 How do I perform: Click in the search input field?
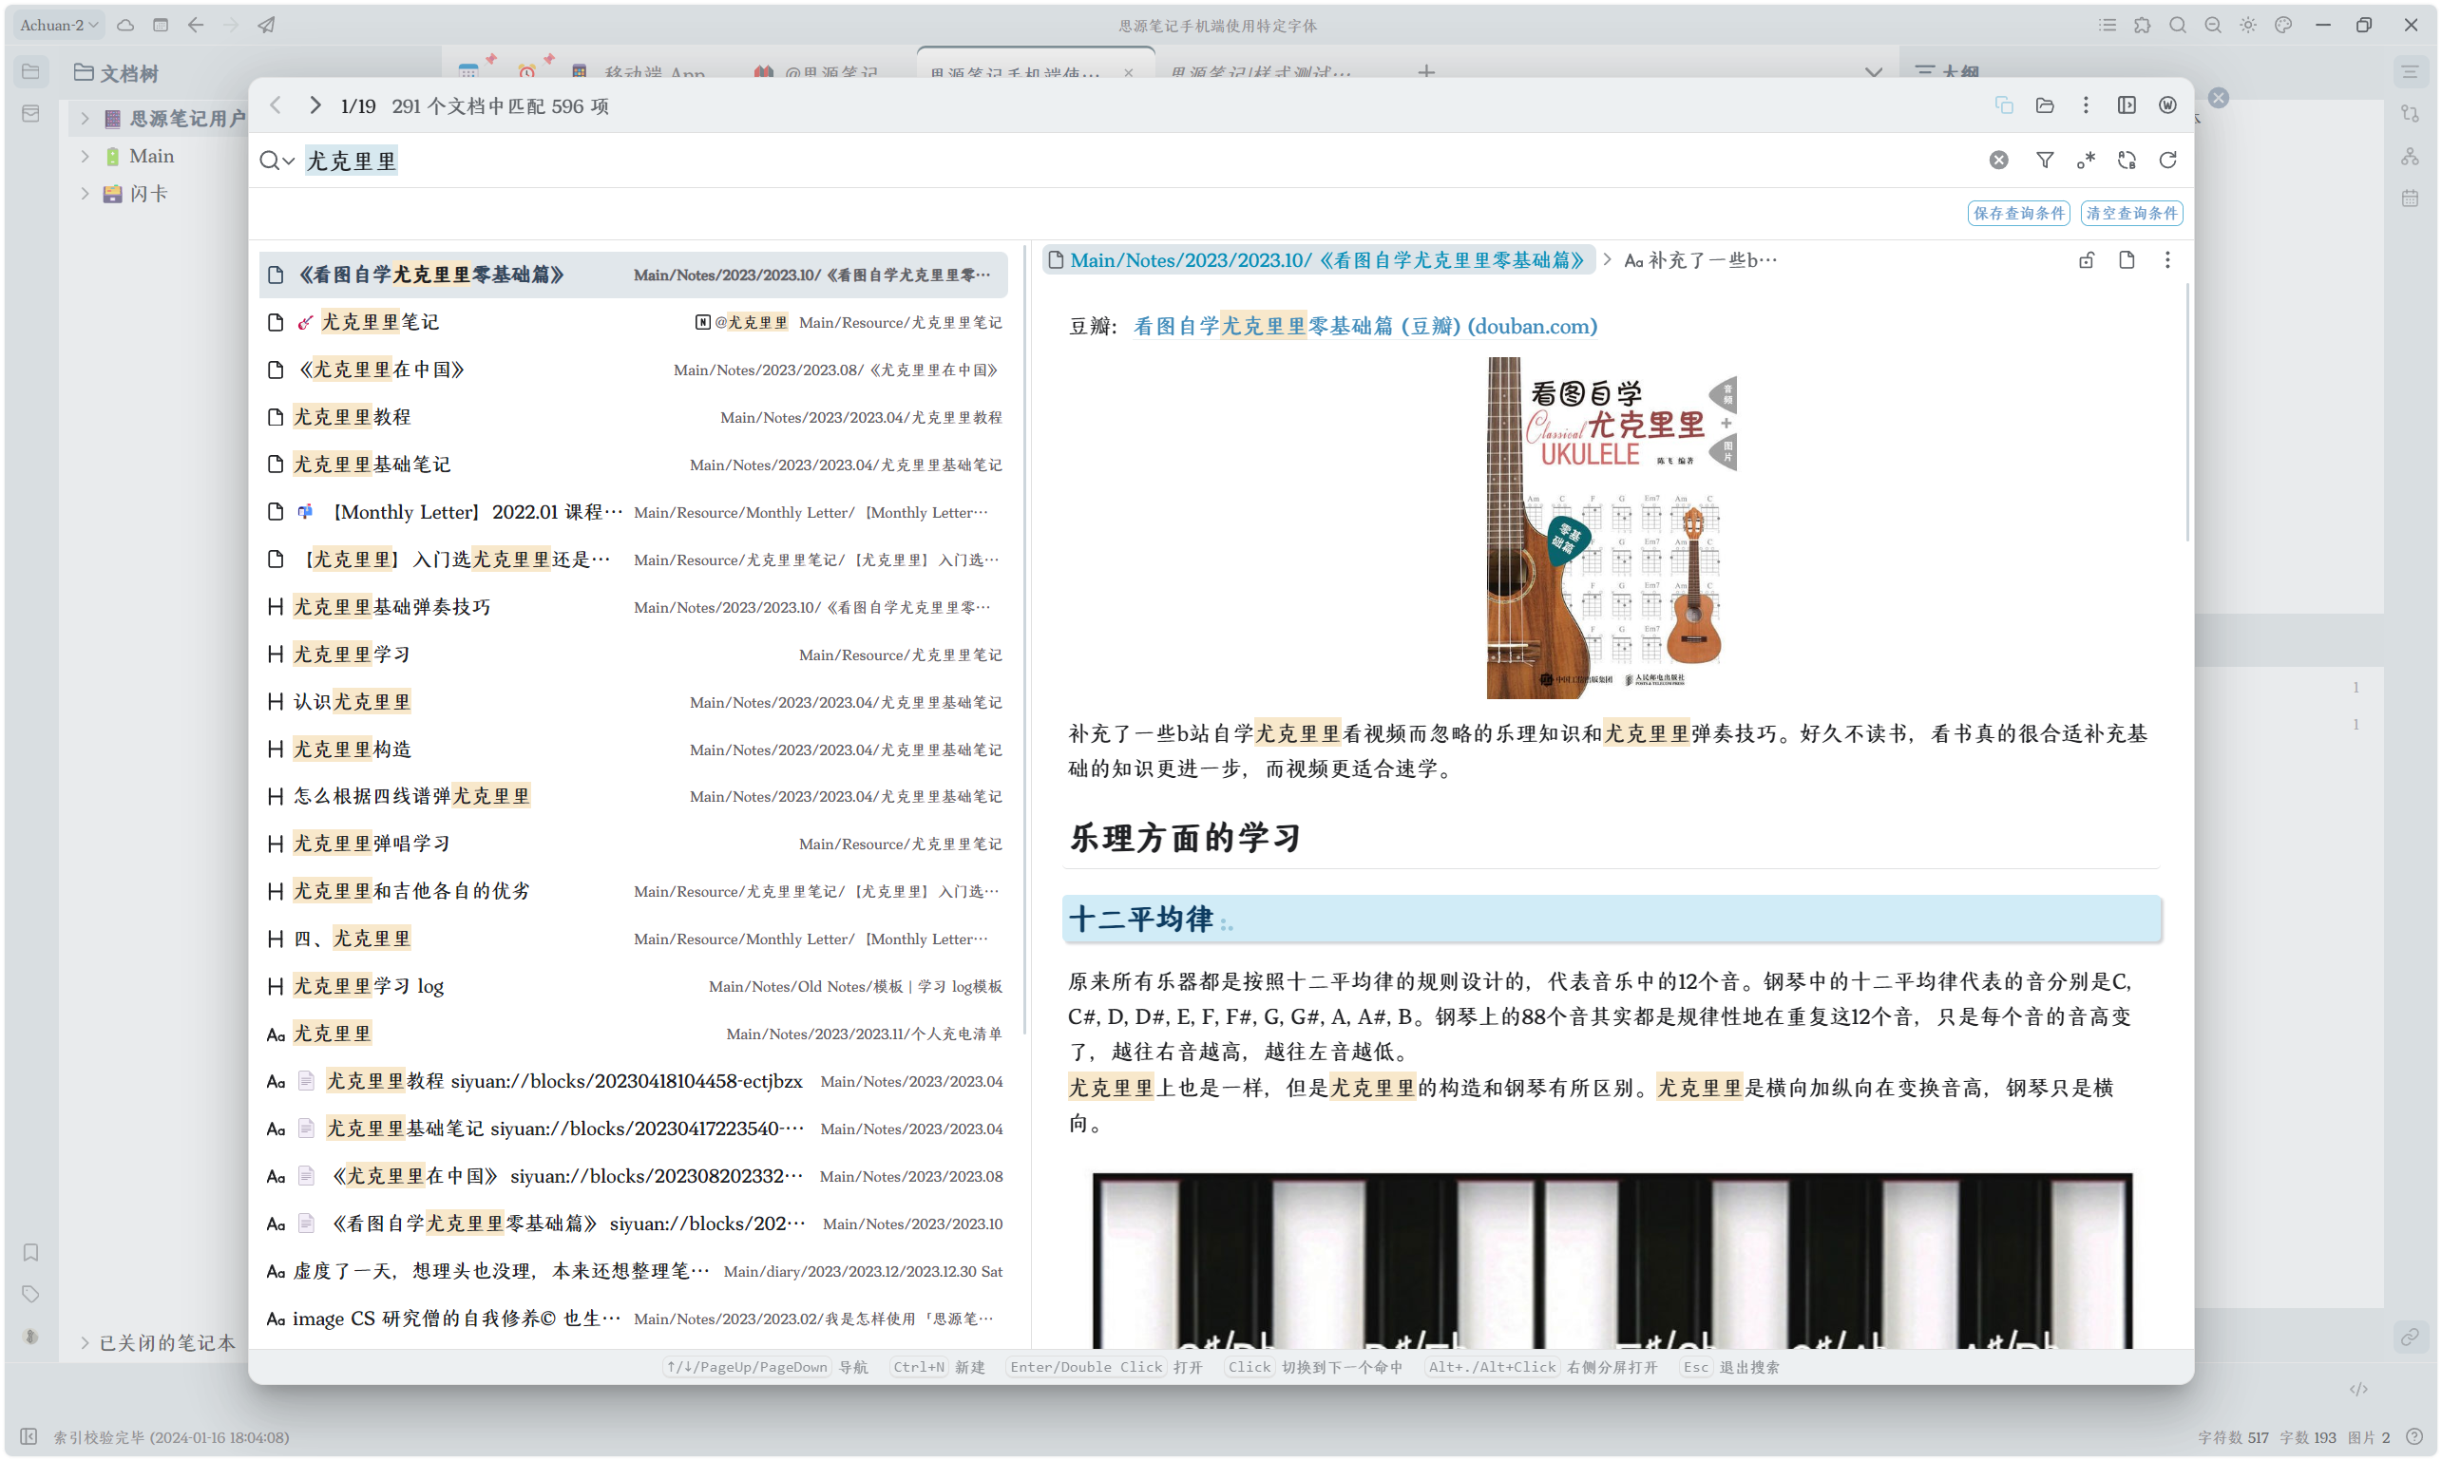coord(1083,161)
